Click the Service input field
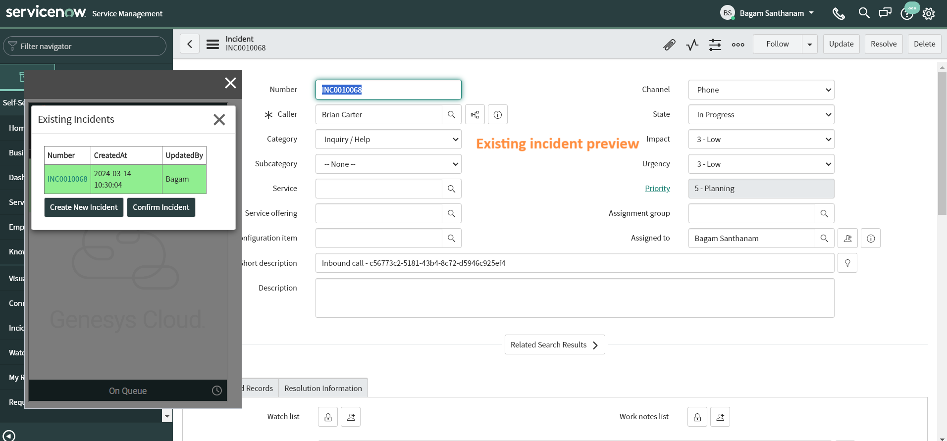This screenshot has width=947, height=441. tap(378, 189)
